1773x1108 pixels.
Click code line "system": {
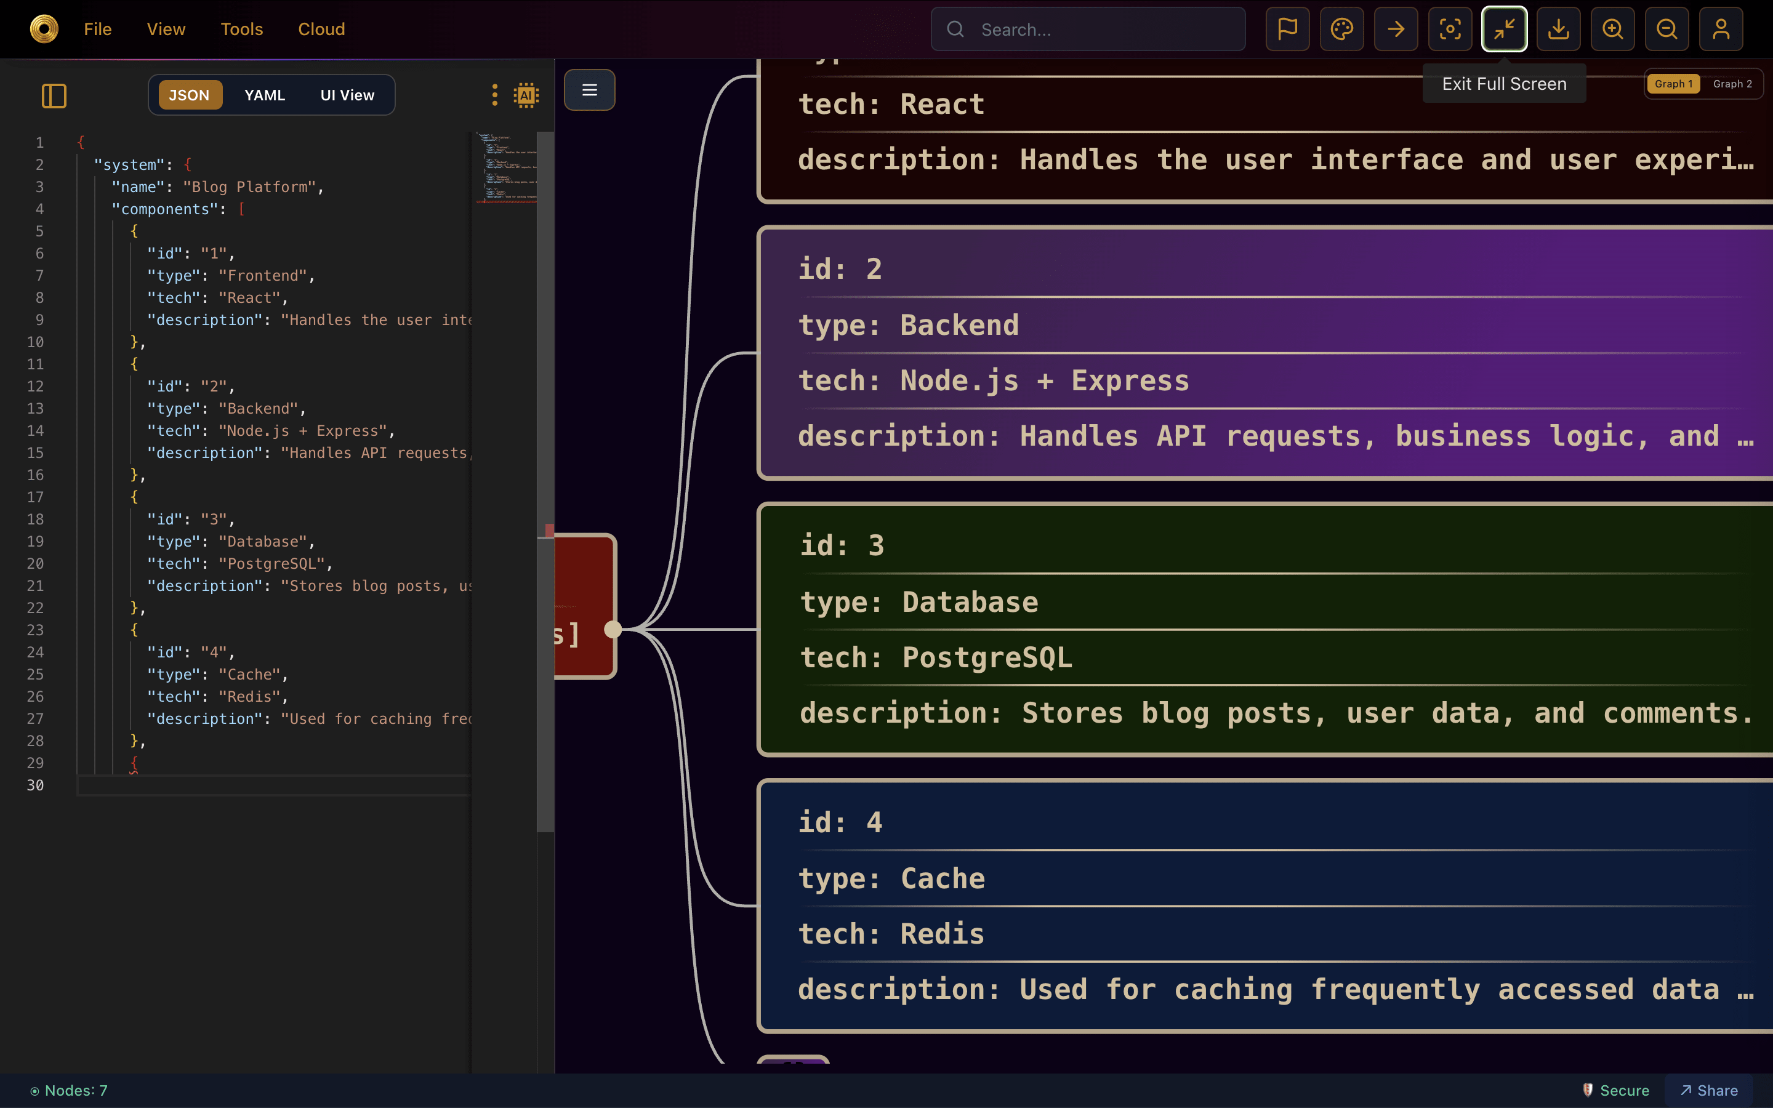(x=143, y=165)
